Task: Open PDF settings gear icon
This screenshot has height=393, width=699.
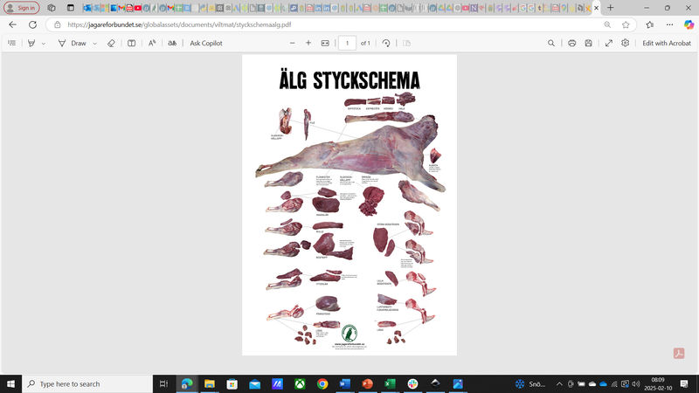Action: [x=626, y=43]
